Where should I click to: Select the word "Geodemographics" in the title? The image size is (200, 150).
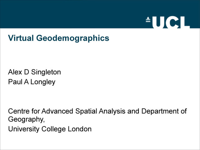[x=72, y=39]
